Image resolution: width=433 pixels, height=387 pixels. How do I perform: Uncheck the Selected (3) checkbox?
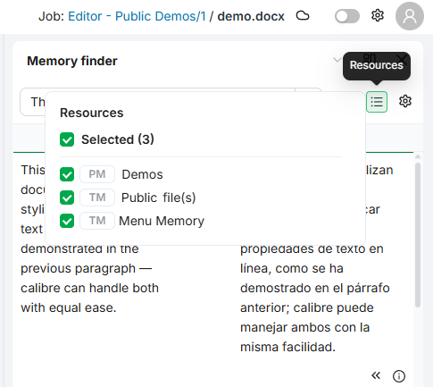(x=67, y=139)
